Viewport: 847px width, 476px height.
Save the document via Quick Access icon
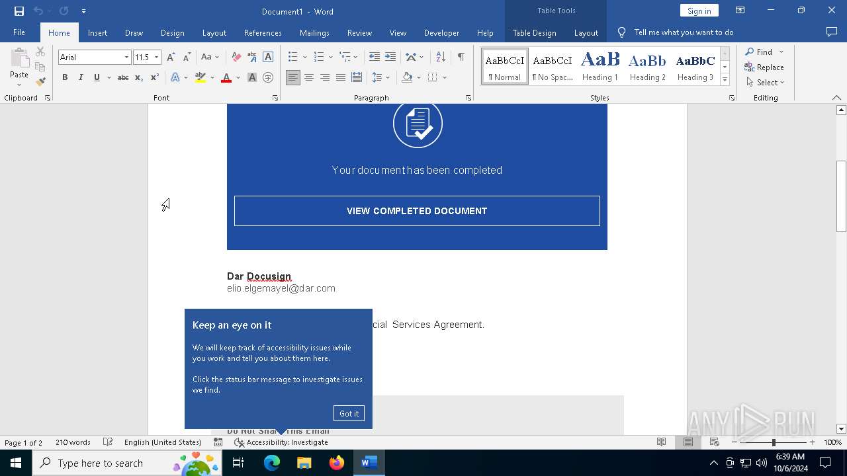click(x=19, y=11)
